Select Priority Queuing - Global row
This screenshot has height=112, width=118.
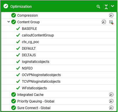(59, 101)
